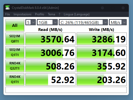Open the Tema menu
Screen dimensions: 133x100
coord(51,14)
